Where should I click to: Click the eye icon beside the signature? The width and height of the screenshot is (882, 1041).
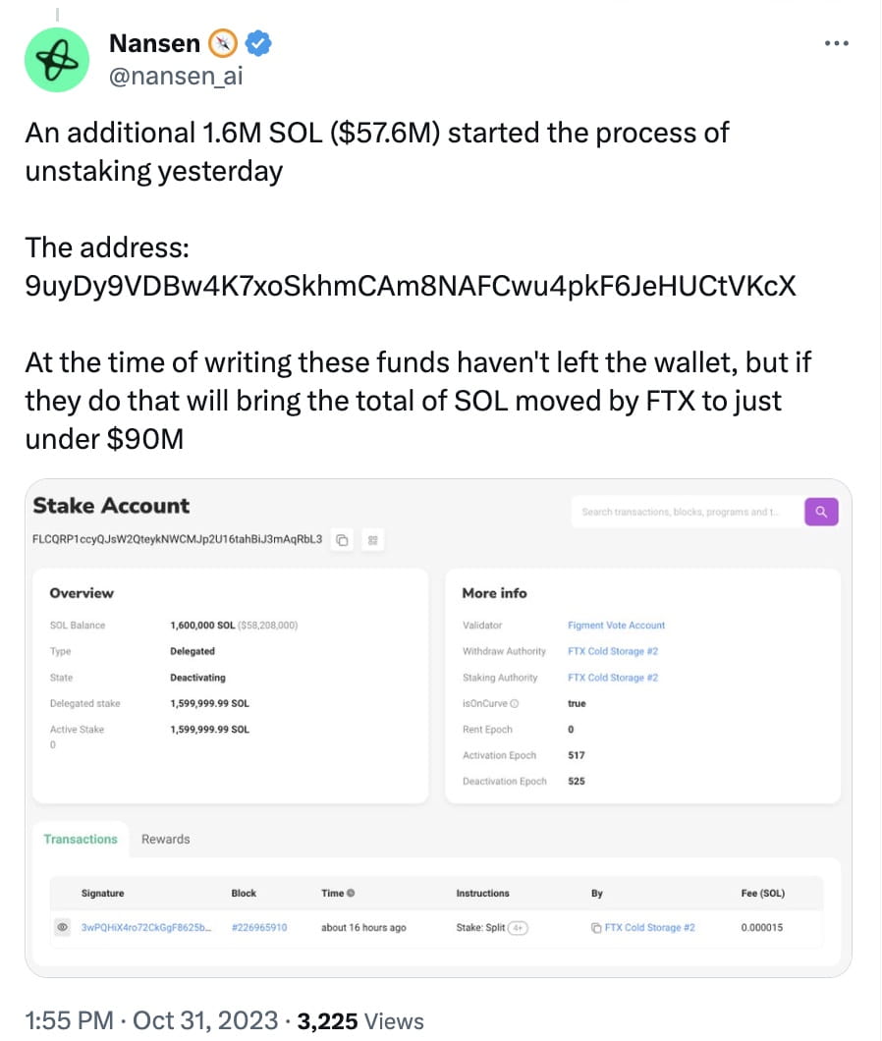(x=62, y=927)
